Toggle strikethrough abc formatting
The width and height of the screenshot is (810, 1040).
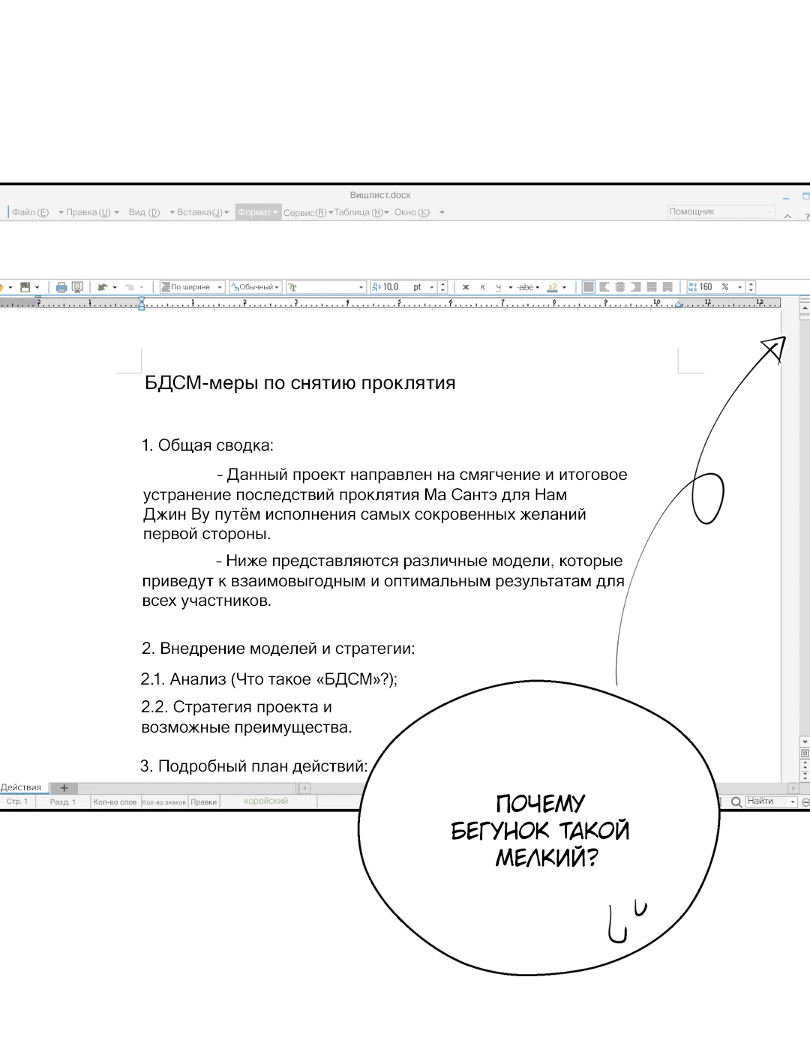click(526, 287)
